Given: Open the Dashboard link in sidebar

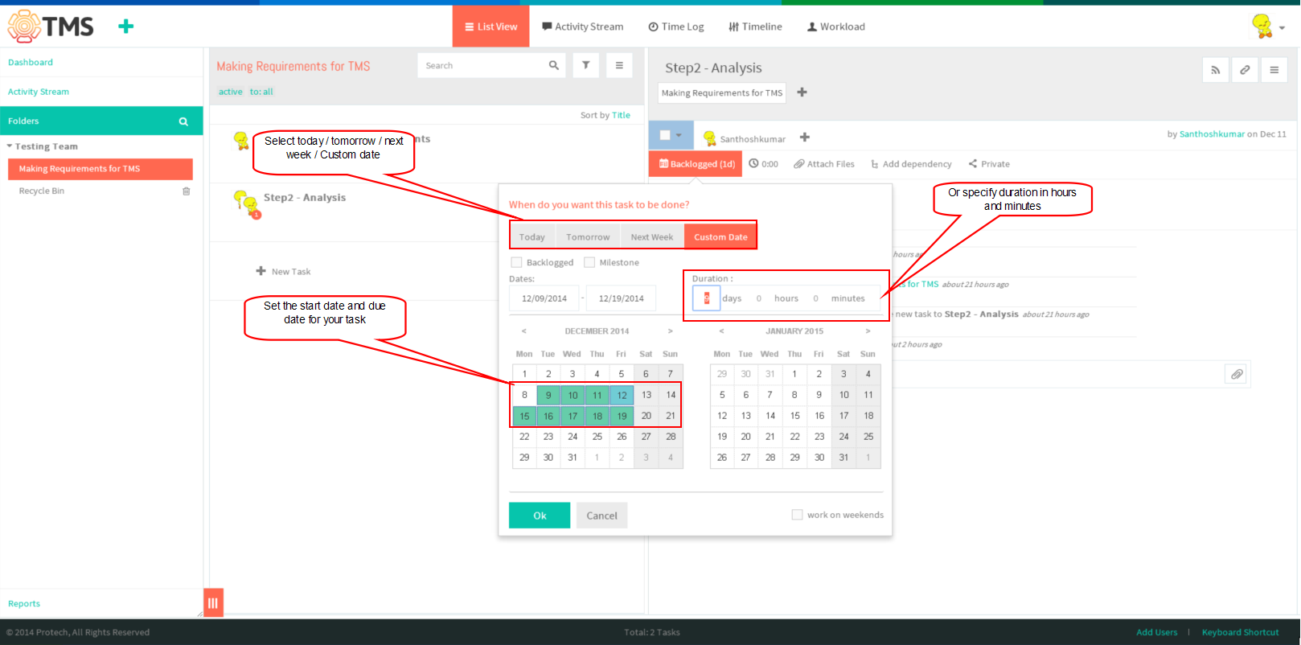Looking at the screenshot, I should [x=31, y=62].
